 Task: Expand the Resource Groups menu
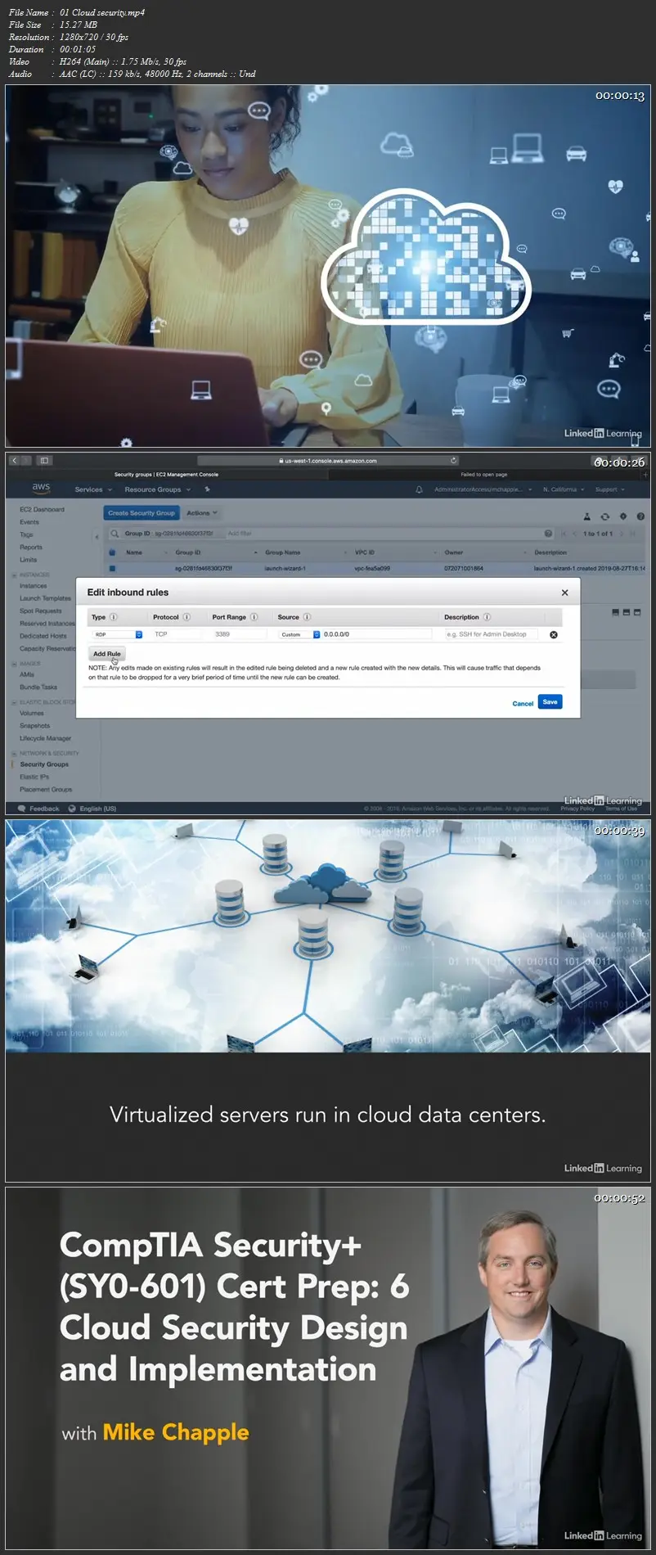tap(157, 489)
